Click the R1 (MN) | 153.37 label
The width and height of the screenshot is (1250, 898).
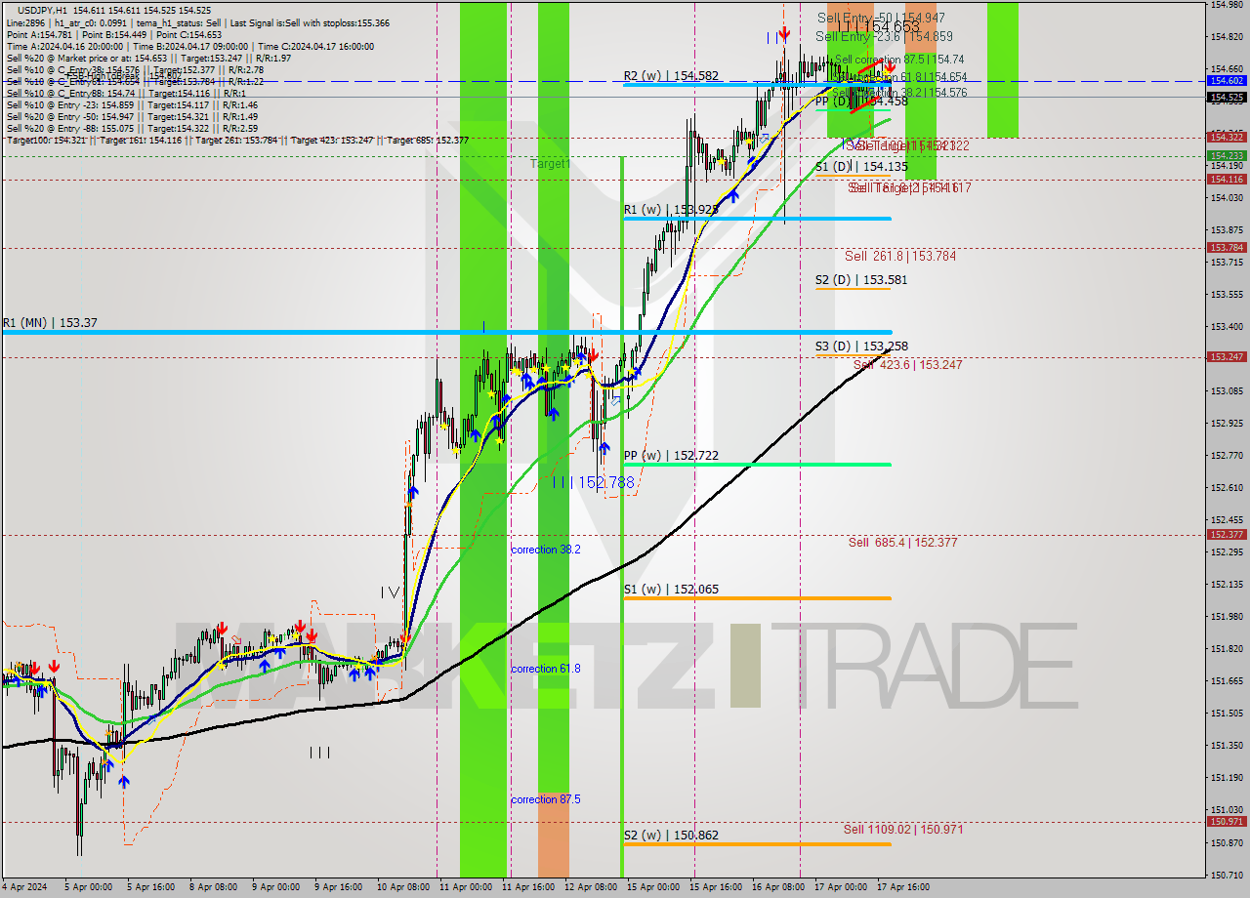tap(50, 322)
